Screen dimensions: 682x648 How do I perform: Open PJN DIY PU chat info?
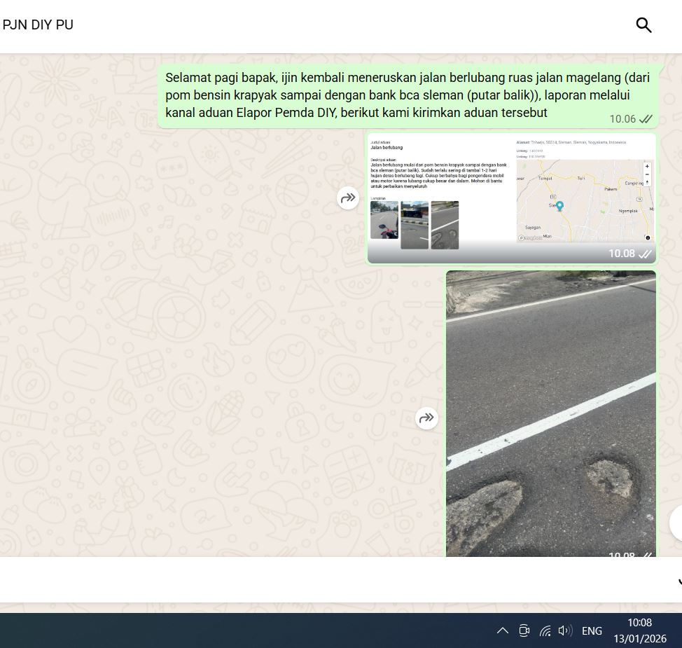click(39, 25)
